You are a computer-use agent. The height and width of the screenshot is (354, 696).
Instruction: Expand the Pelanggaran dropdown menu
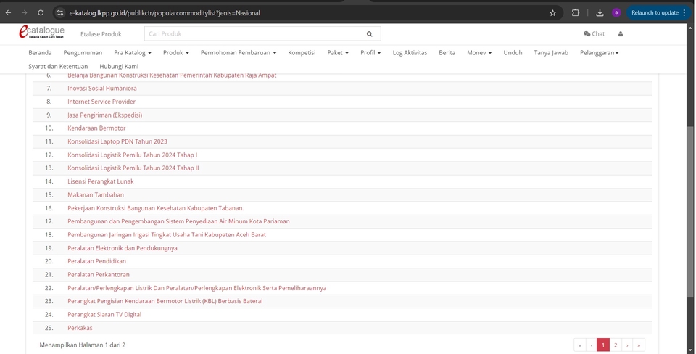(600, 52)
